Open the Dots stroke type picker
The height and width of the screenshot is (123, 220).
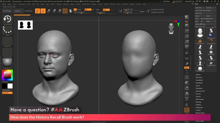[x=7, y=31]
